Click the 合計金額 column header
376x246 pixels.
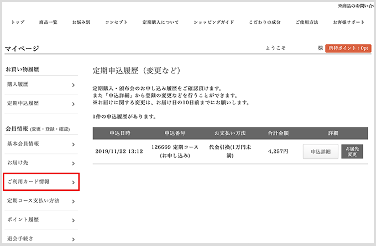click(x=278, y=133)
